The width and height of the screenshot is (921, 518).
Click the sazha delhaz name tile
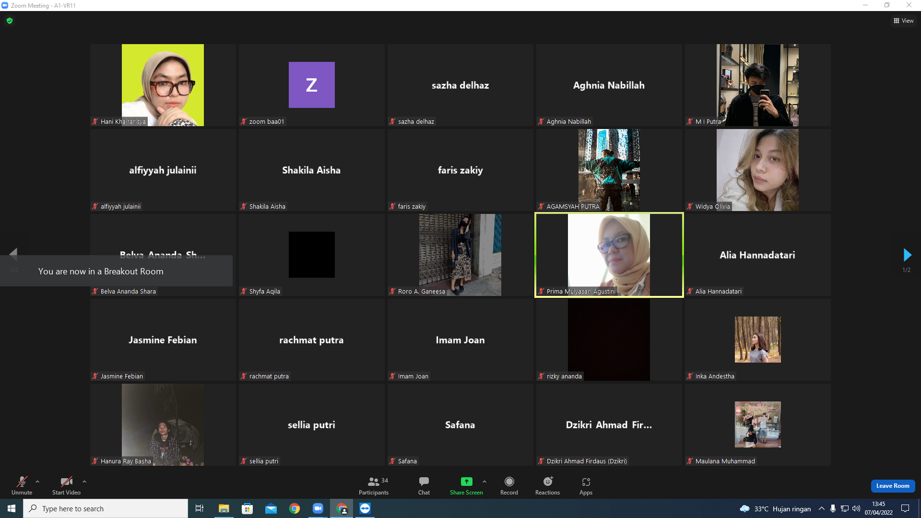tap(460, 85)
